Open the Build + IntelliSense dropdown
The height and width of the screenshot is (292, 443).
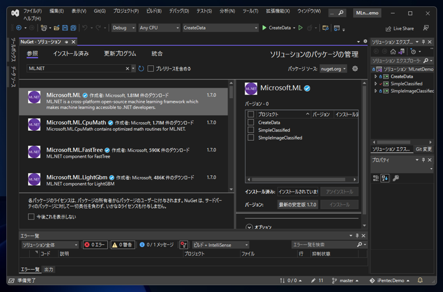tap(221, 245)
